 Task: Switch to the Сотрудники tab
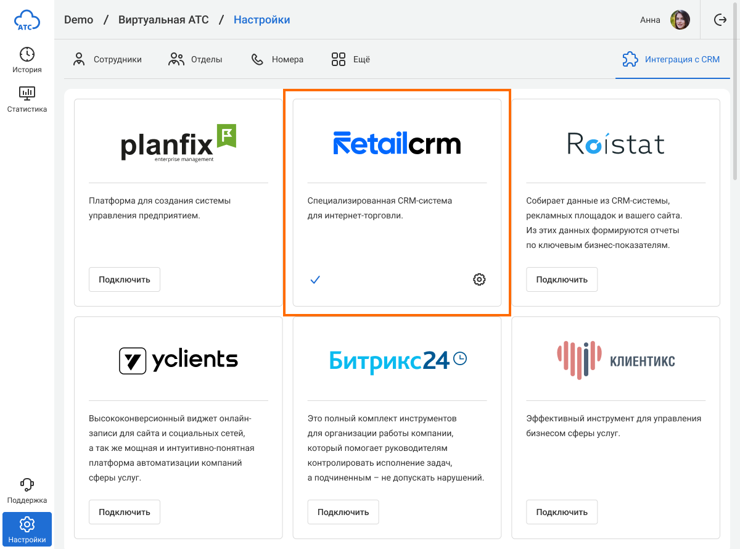pyautogui.click(x=107, y=60)
